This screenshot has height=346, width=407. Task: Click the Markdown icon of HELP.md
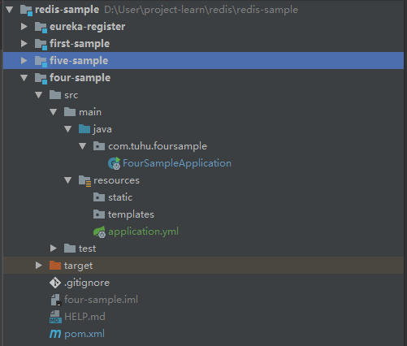[55, 317]
